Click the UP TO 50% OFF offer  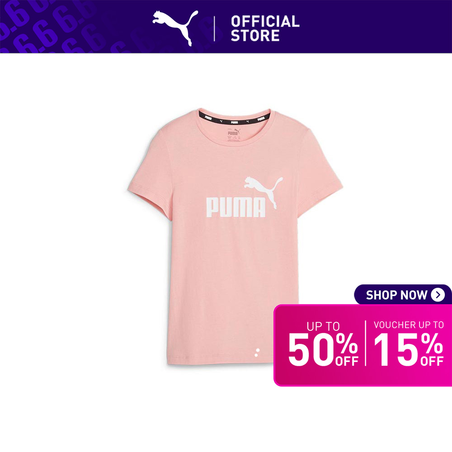tap(323, 344)
